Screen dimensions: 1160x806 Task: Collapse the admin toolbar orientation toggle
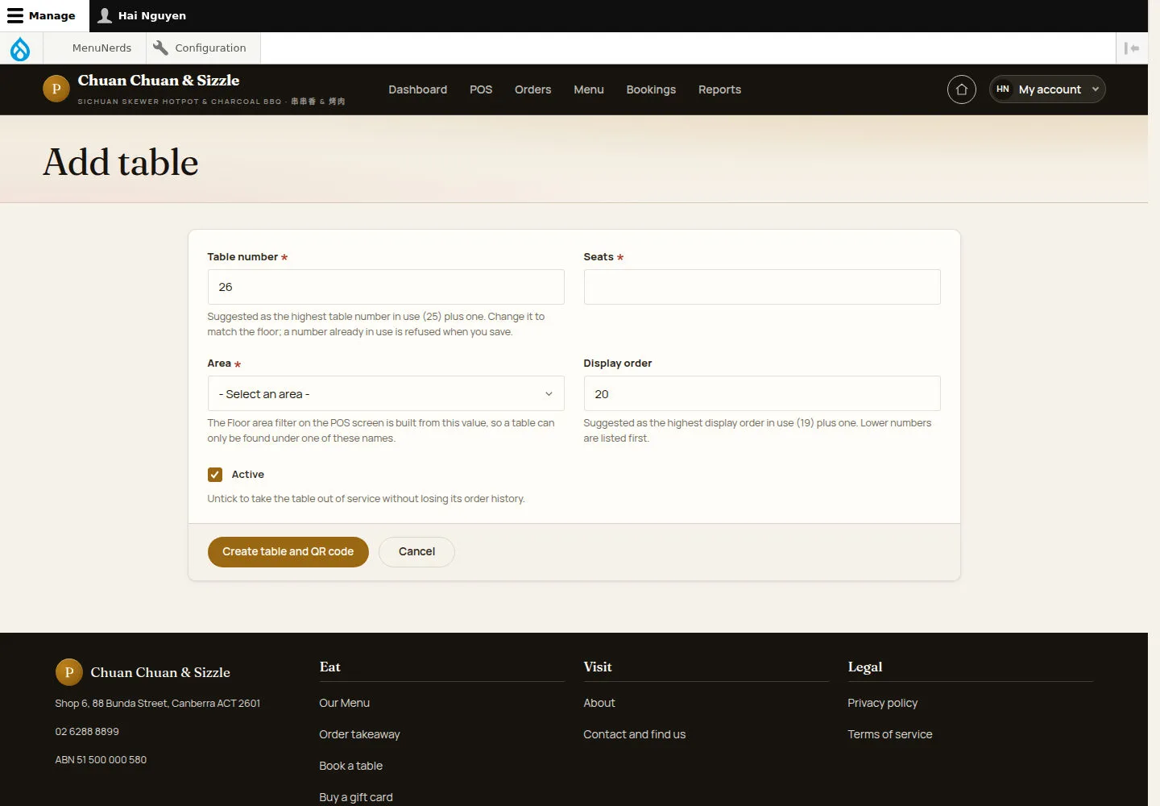click(1132, 48)
